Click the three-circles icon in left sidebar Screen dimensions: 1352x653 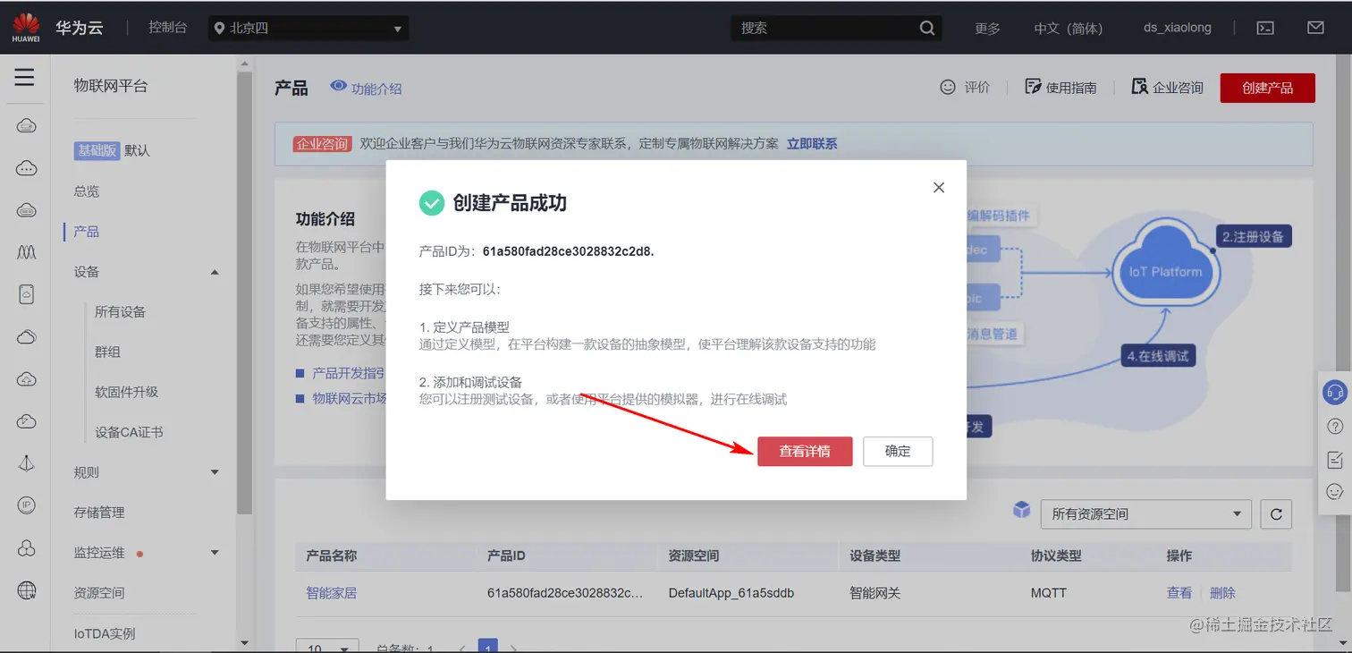tap(27, 547)
